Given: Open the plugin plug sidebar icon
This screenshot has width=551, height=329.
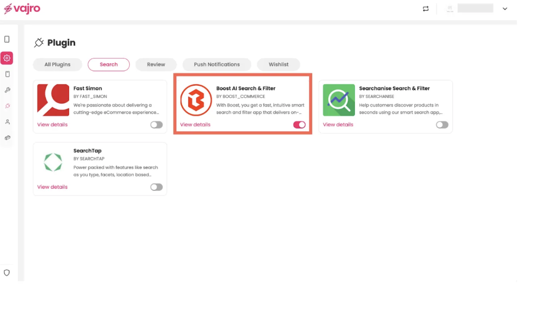Looking at the screenshot, I should click(7, 106).
